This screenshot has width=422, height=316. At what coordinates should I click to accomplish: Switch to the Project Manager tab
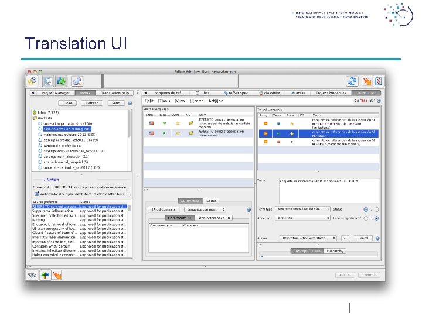coord(56,93)
